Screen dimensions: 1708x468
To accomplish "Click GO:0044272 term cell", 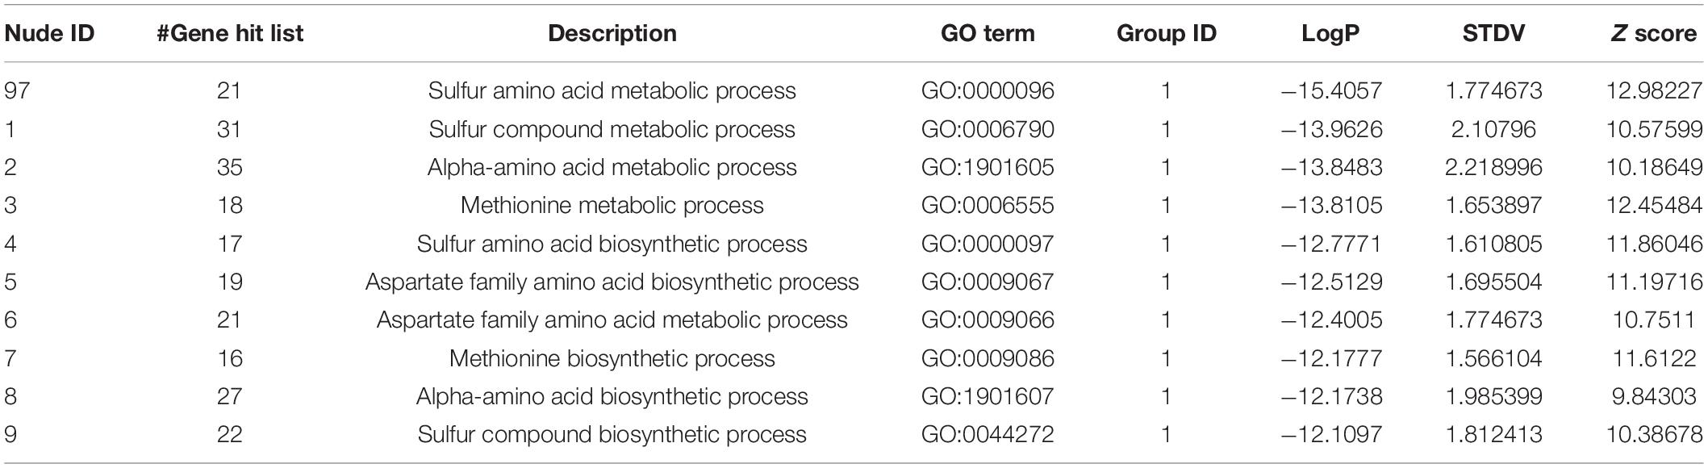I will coord(988,434).
